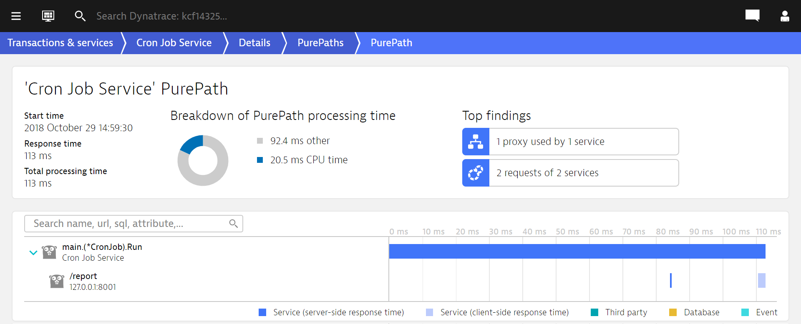Click the search icon in the PurePath filter box

[x=234, y=224]
